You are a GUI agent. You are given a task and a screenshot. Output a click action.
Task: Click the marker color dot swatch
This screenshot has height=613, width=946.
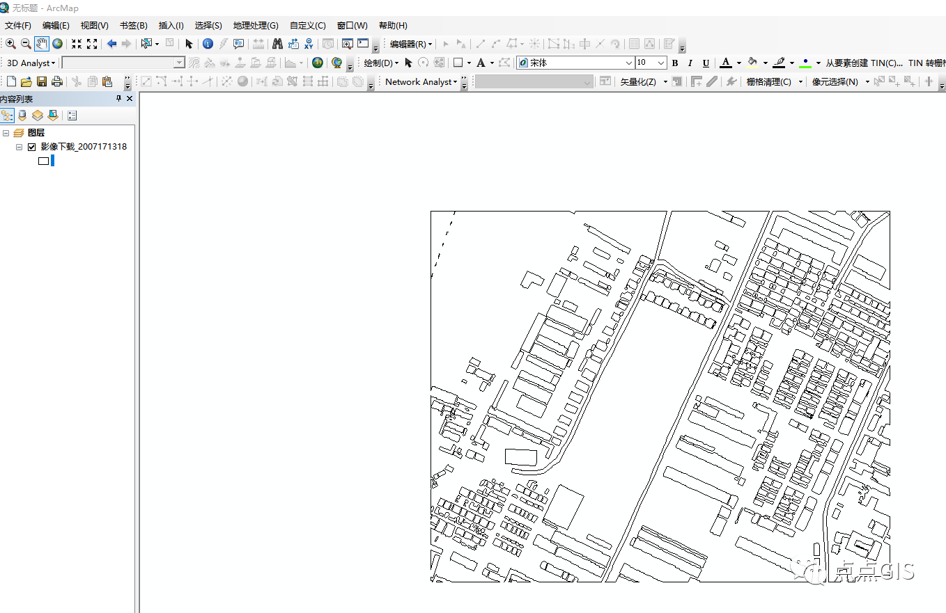pyautogui.click(x=805, y=63)
